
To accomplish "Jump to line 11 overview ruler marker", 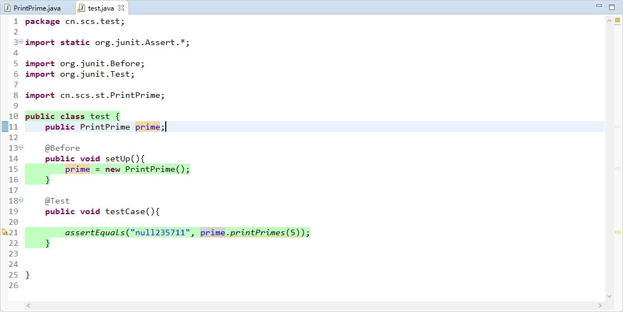I will pos(617,126).
